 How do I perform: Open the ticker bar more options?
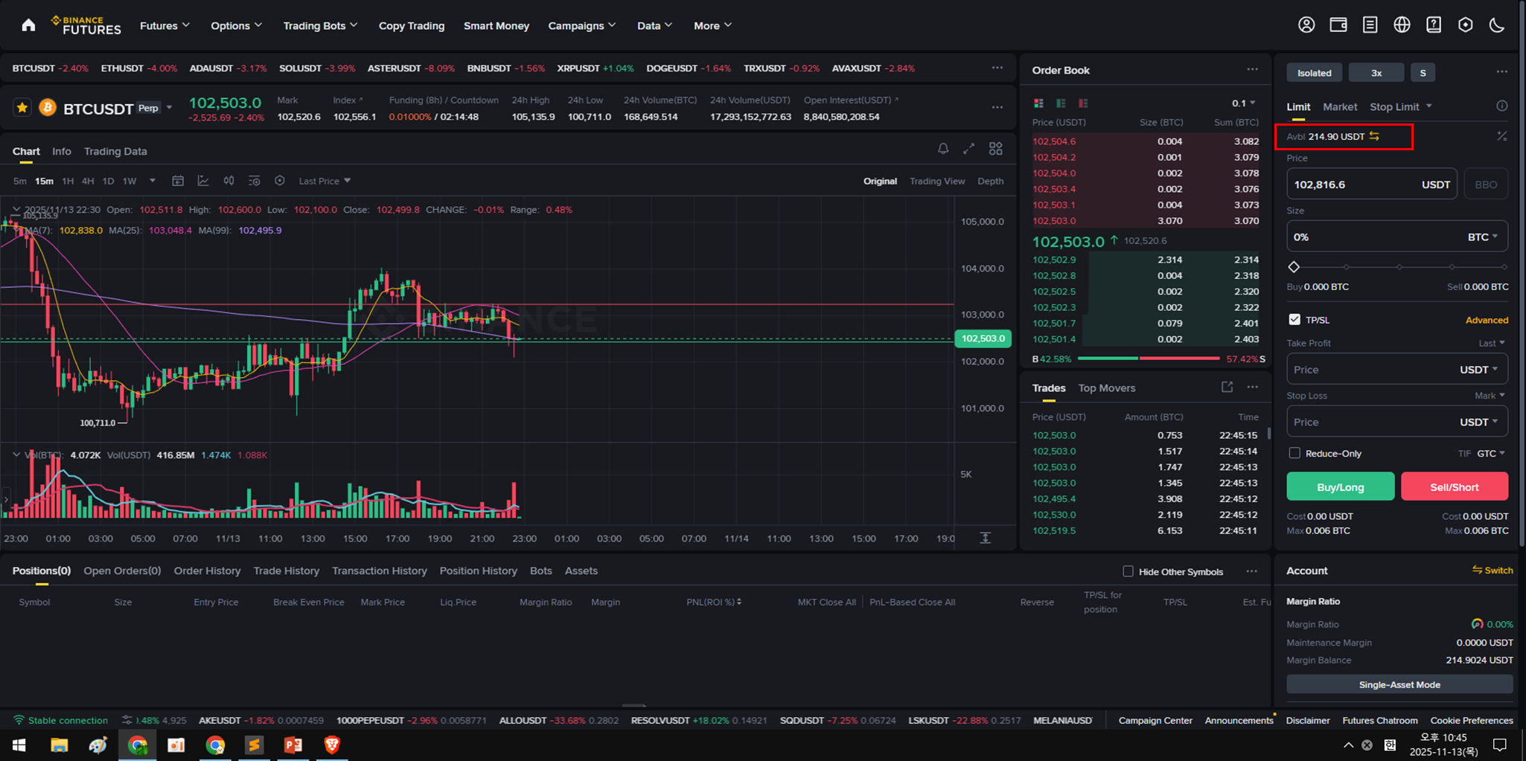(997, 68)
